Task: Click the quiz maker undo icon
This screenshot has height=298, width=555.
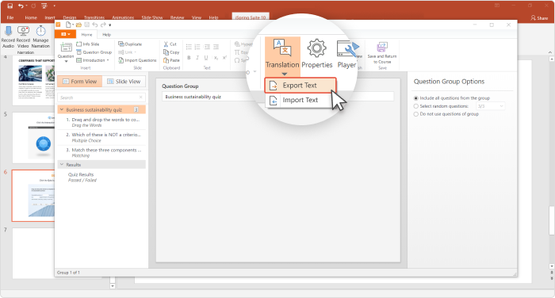Action: pyautogui.click(x=95, y=25)
